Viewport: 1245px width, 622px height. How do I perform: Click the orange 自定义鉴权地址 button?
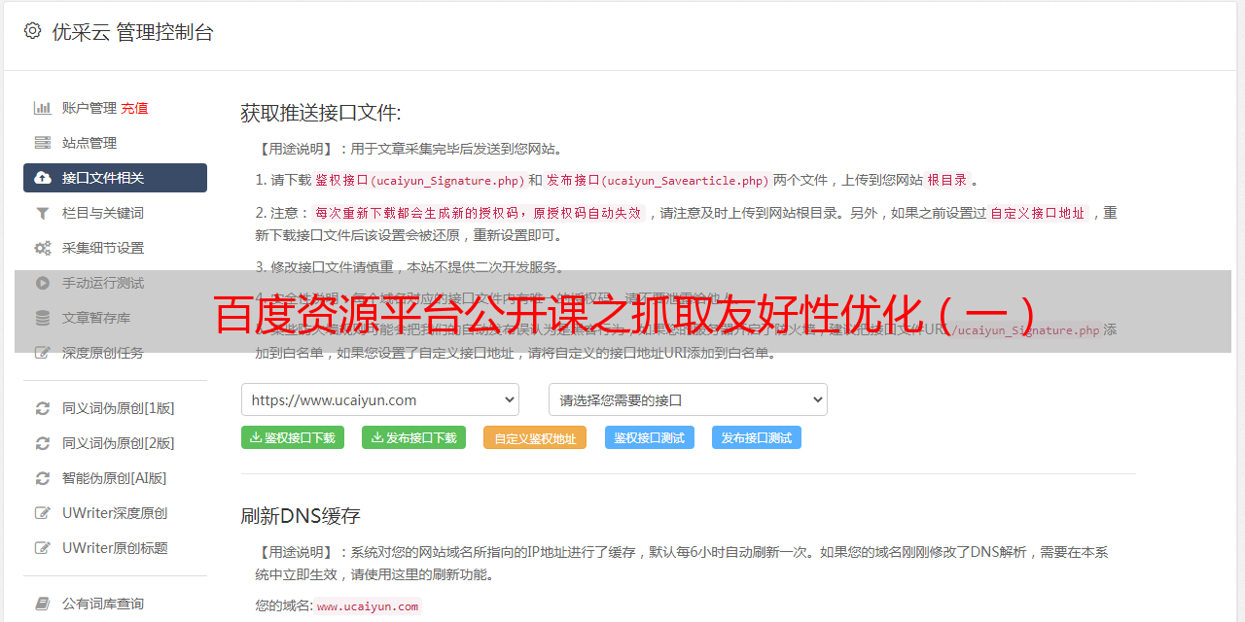pos(535,437)
